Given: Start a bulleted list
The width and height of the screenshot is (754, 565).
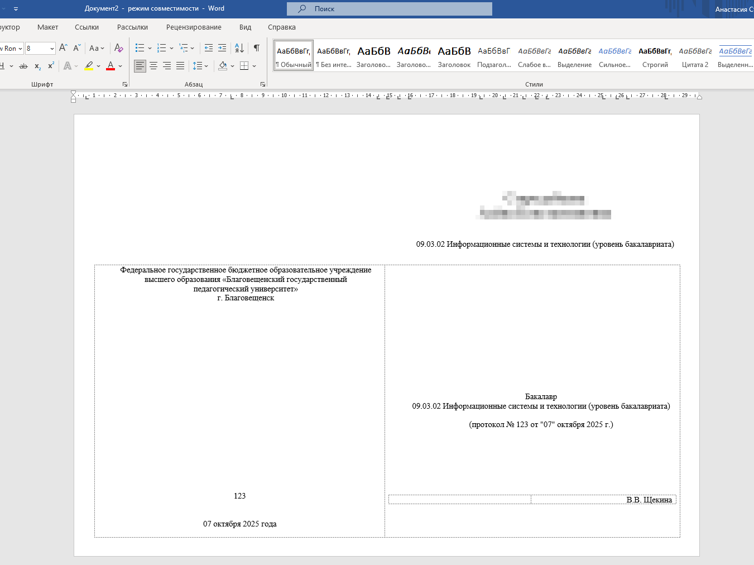Looking at the screenshot, I should [140, 48].
